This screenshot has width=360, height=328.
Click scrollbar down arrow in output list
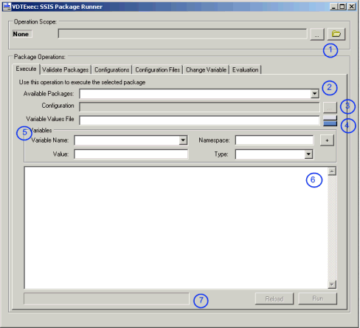pyautogui.click(x=332, y=284)
